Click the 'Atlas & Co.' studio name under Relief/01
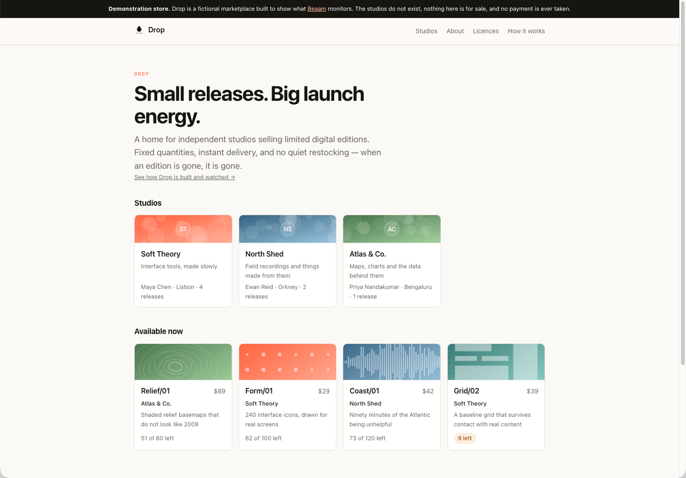Viewport: 686px width, 478px height. pos(156,404)
